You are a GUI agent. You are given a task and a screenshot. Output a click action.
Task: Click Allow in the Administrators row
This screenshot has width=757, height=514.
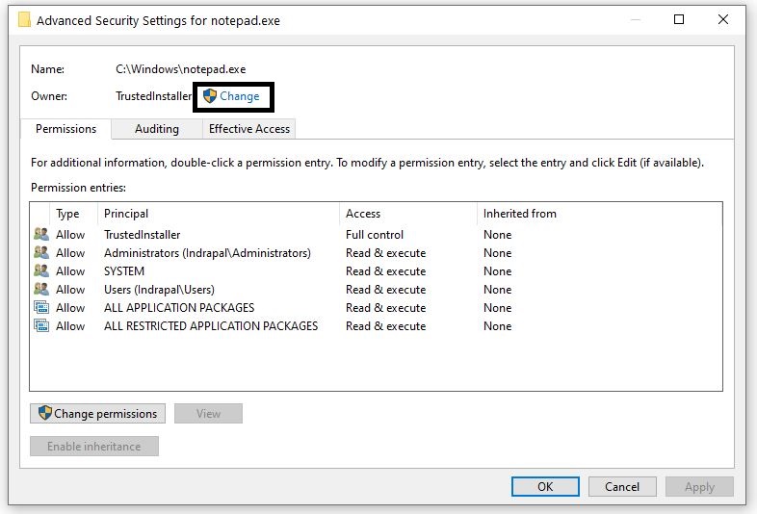point(70,253)
